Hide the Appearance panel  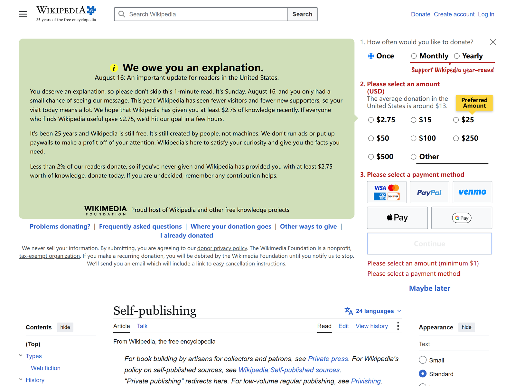pos(466,327)
